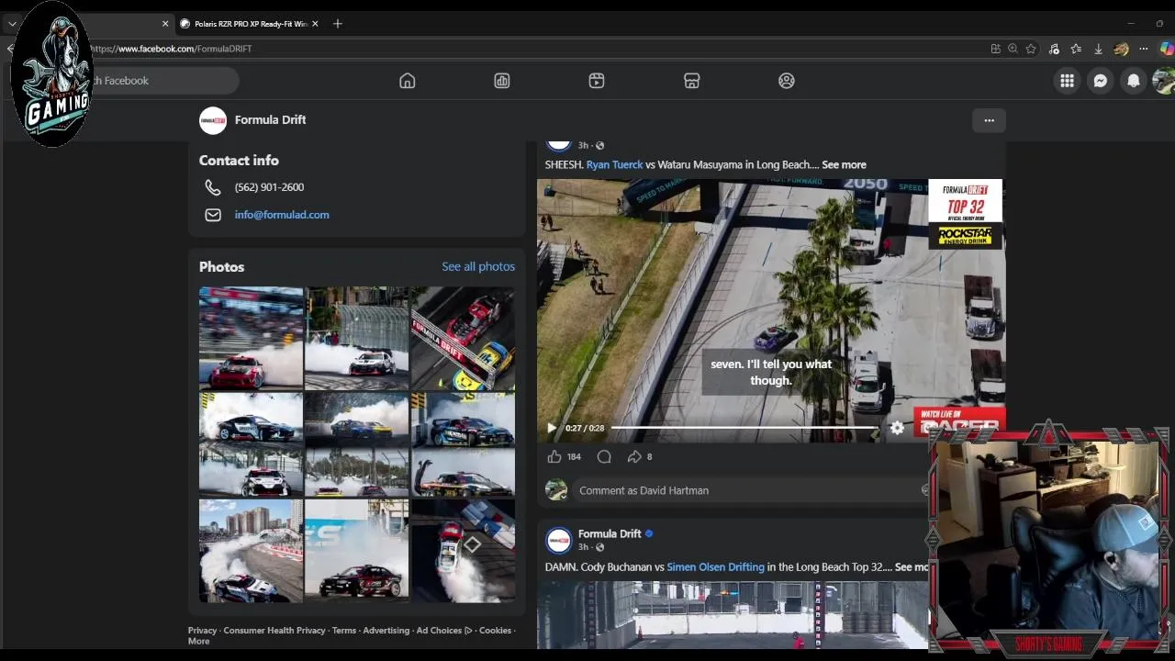The width and height of the screenshot is (1175, 661).
Task: Open See all photos link
Action: 478,266
